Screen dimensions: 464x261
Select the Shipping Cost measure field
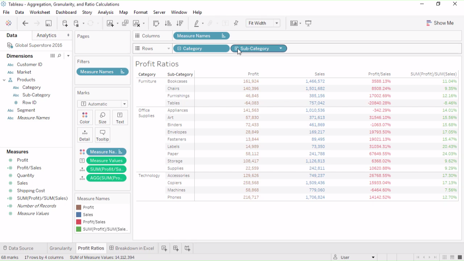pyautogui.click(x=31, y=191)
